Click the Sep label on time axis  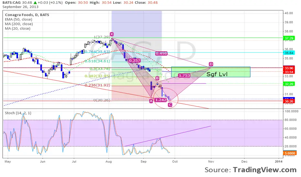143,162
